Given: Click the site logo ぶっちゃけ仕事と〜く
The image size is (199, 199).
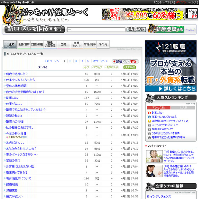Looking at the screenshot, I should [x=46, y=14].
